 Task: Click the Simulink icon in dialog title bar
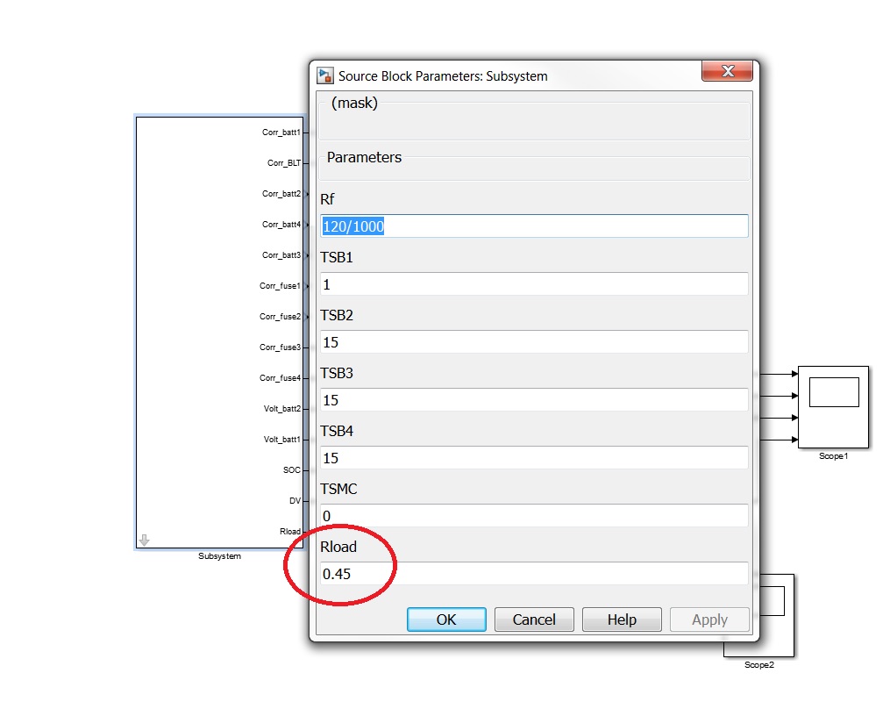click(x=325, y=75)
